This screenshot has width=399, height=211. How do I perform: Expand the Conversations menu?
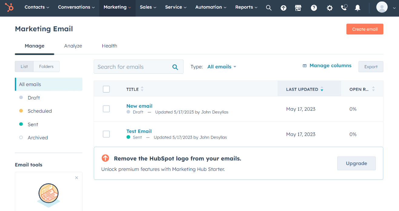point(76,7)
